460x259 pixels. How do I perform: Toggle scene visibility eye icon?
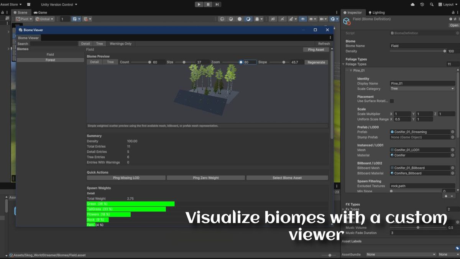[303, 19]
